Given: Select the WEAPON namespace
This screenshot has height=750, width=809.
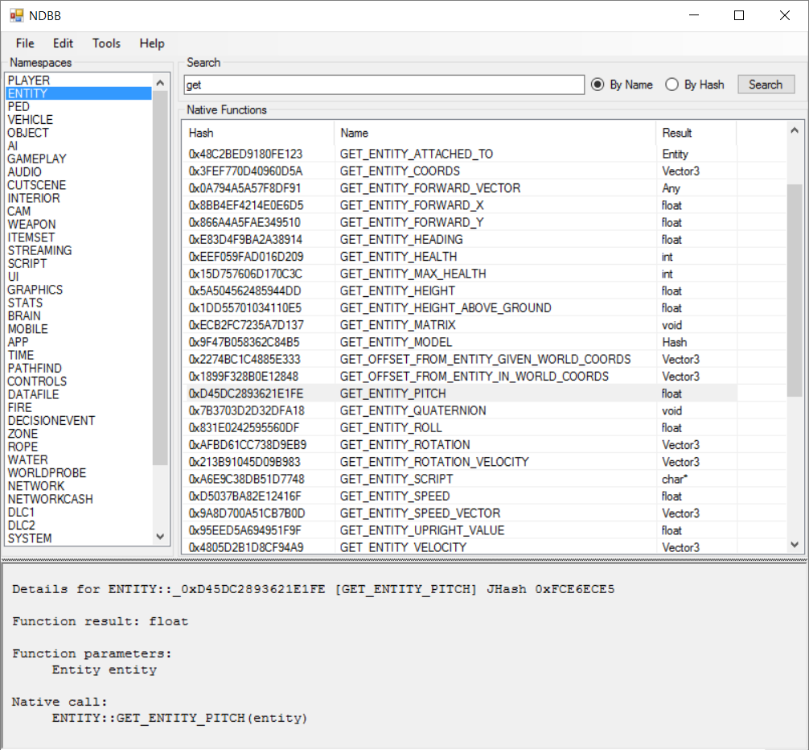Looking at the screenshot, I should click(79, 225).
